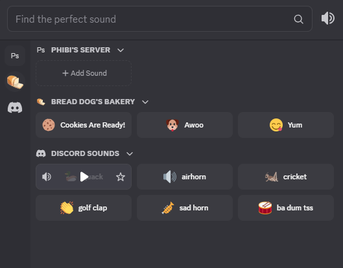Play the Yum sound

tap(286, 125)
